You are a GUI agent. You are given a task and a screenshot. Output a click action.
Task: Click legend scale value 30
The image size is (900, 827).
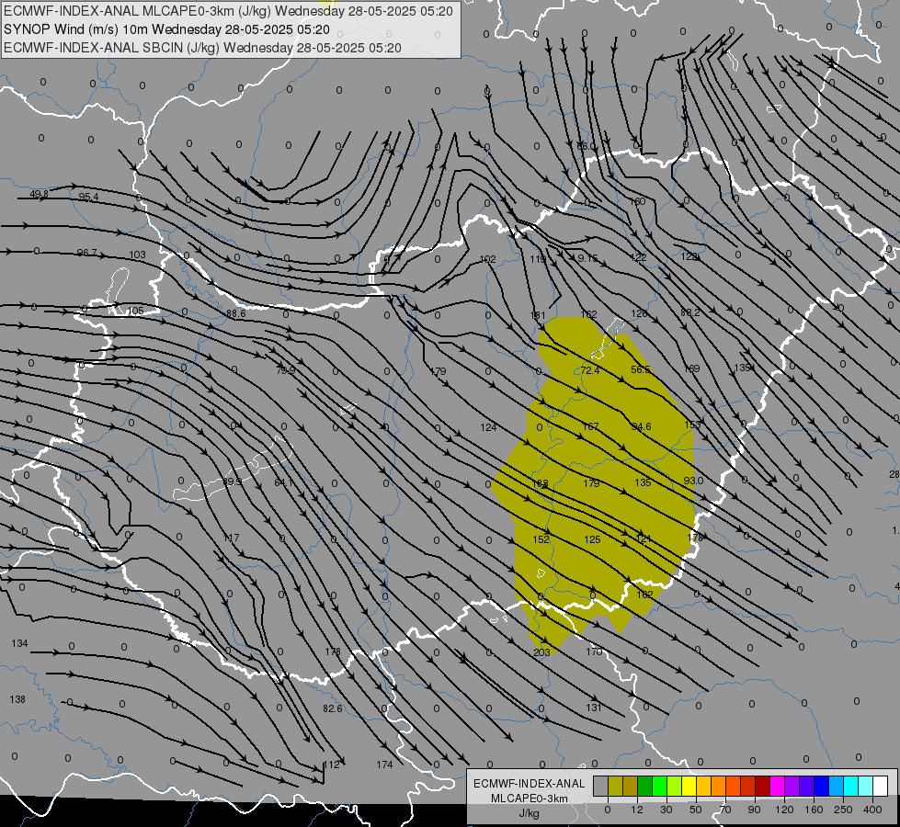666,810
